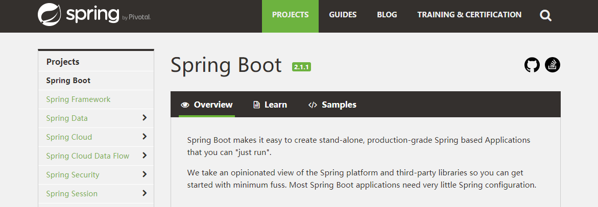598x207 pixels.
Task: Expand the Spring Session submenu chevron
Action: click(145, 193)
